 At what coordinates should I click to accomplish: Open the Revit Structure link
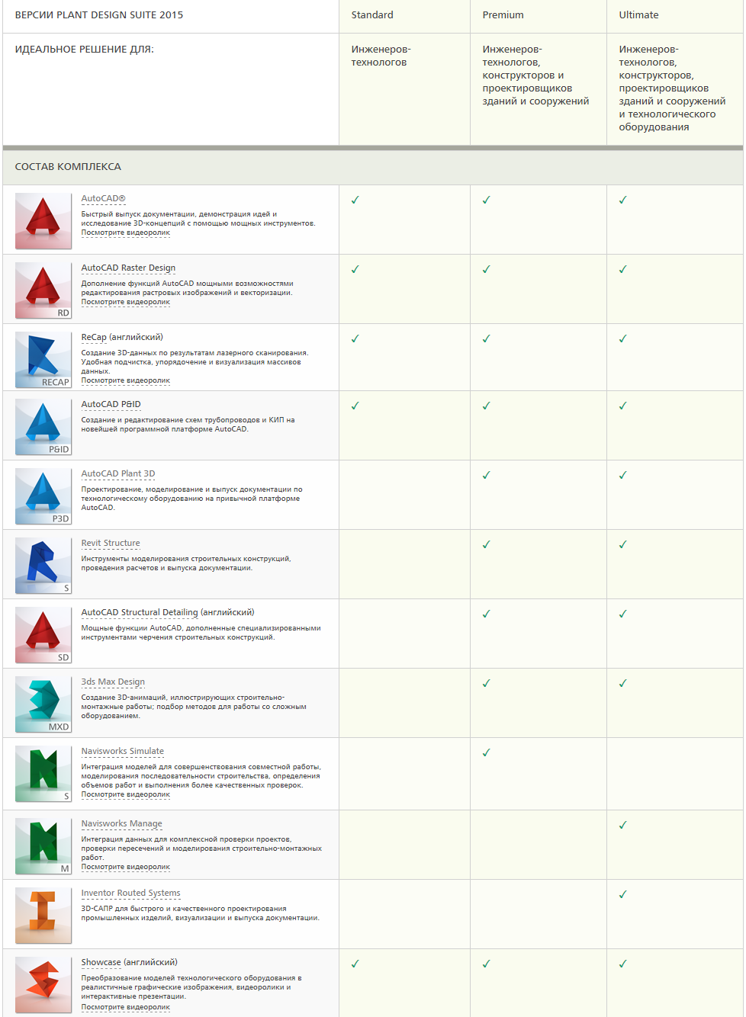(111, 543)
